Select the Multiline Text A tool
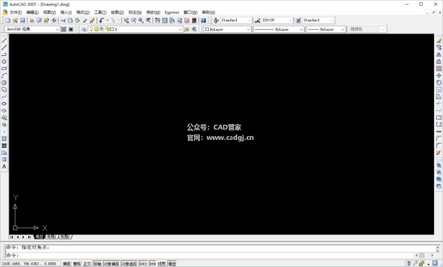This screenshot has height=267, width=443. 4,167
